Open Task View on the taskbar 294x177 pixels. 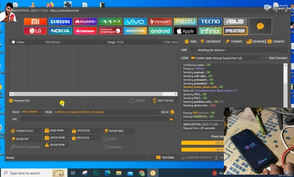point(73,173)
